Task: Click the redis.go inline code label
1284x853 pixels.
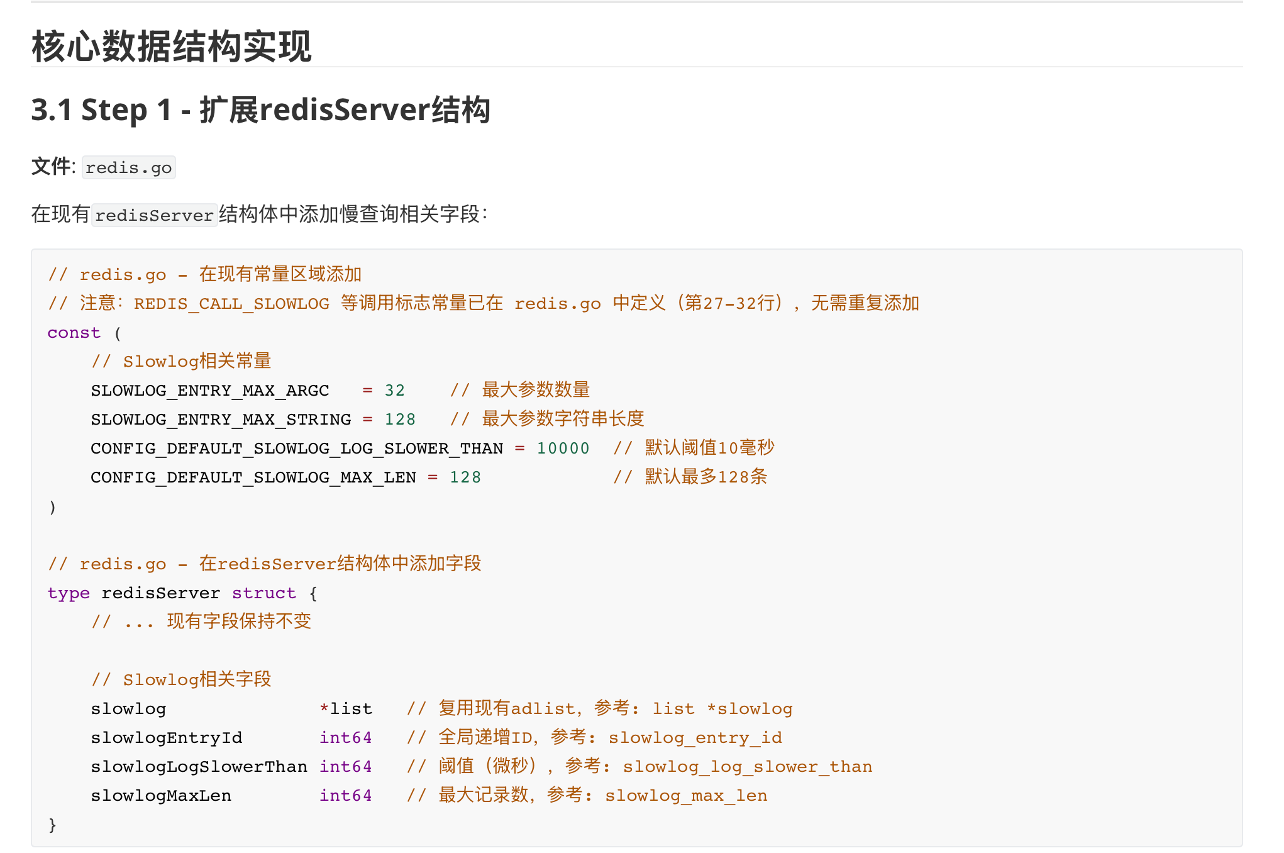Action: pyautogui.click(x=128, y=168)
